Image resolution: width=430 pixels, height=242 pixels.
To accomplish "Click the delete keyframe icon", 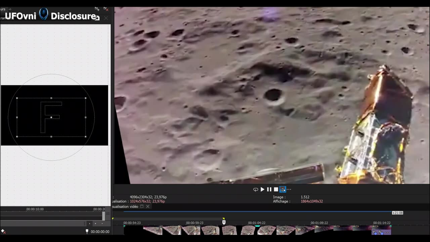I will coord(3,231).
